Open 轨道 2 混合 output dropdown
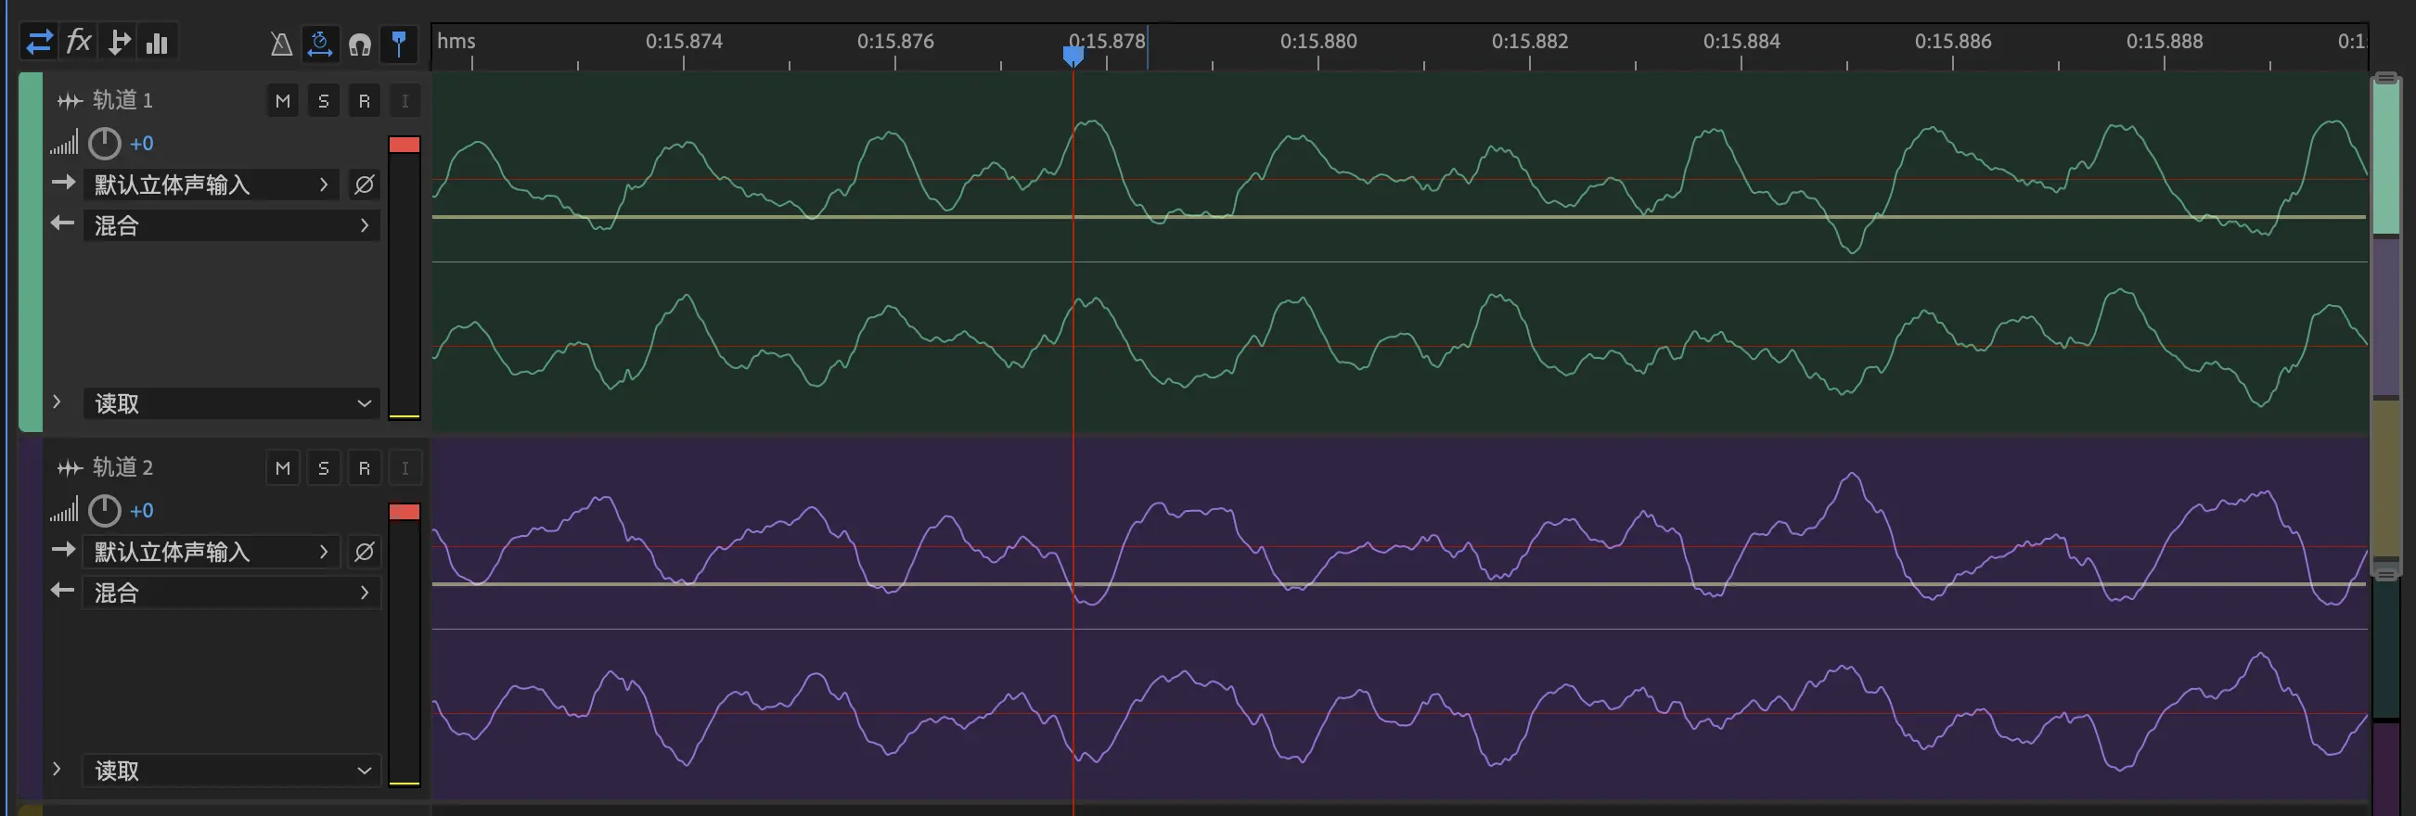This screenshot has width=2416, height=816. pos(231,593)
